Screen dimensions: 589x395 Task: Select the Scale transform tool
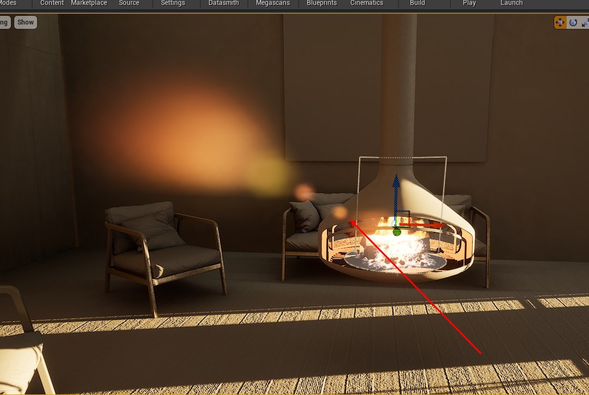click(x=585, y=22)
